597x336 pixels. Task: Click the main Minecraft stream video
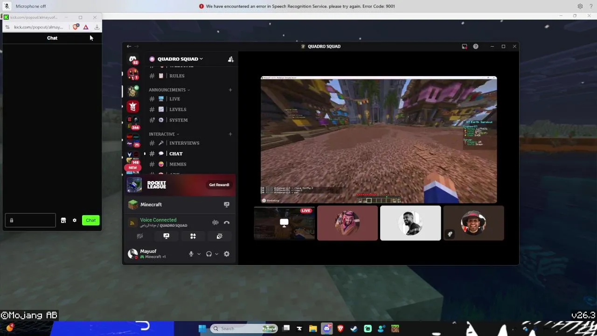[379, 140]
